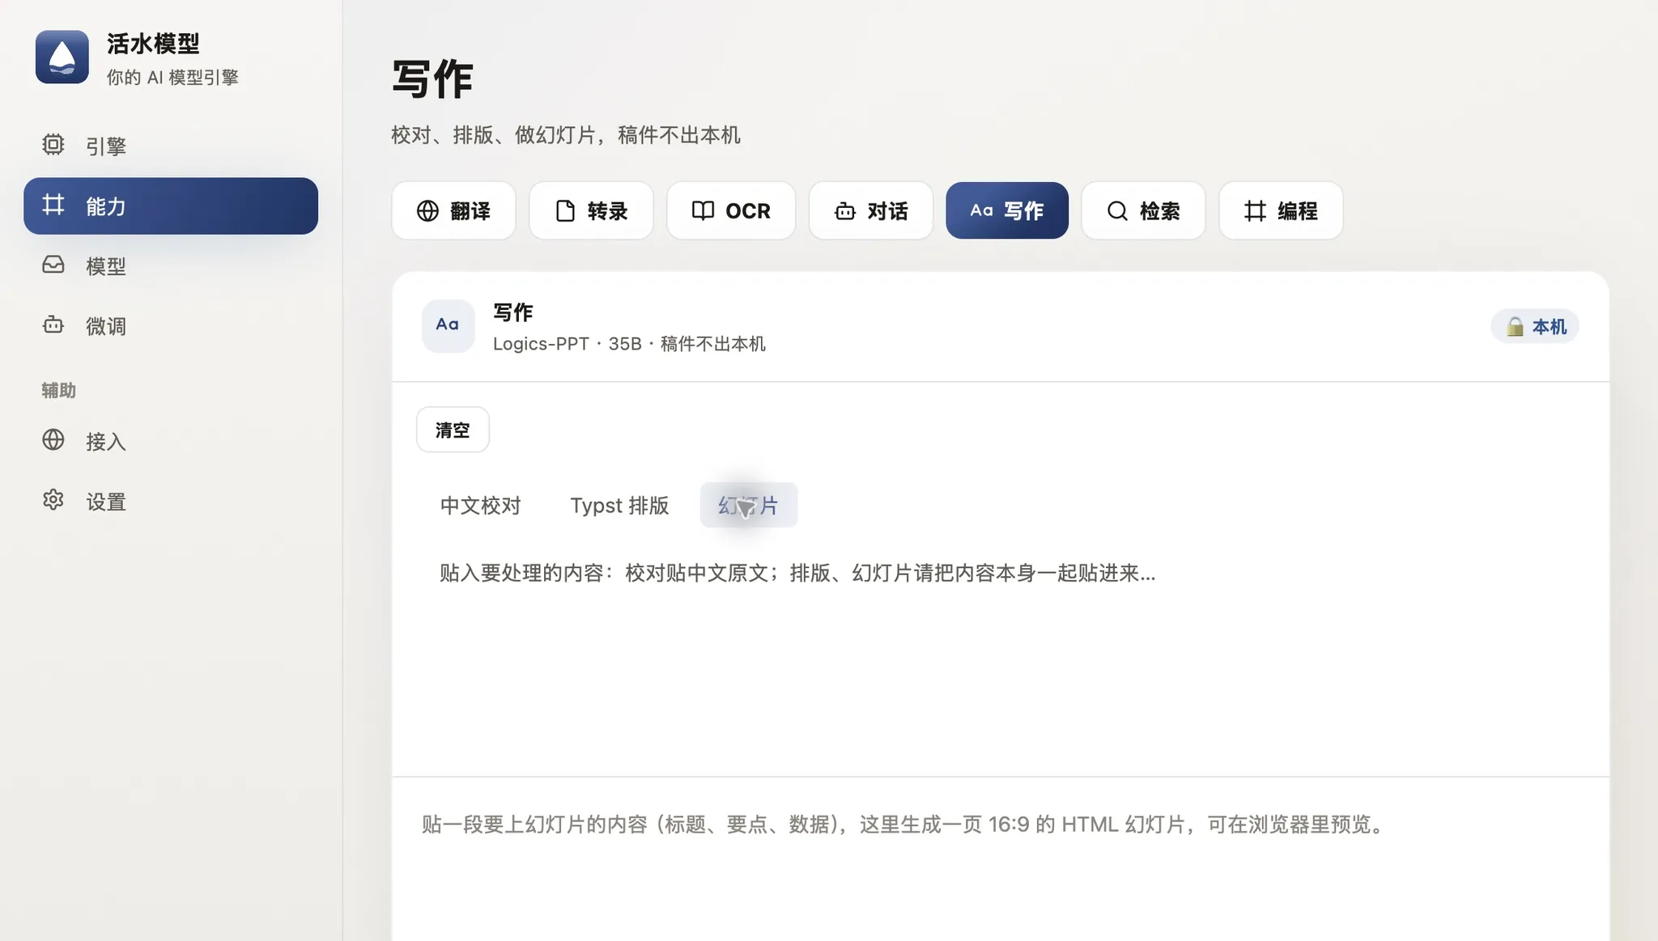Select the 模型 sidebar entry
1658x941 pixels.
click(x=171, y=265)
